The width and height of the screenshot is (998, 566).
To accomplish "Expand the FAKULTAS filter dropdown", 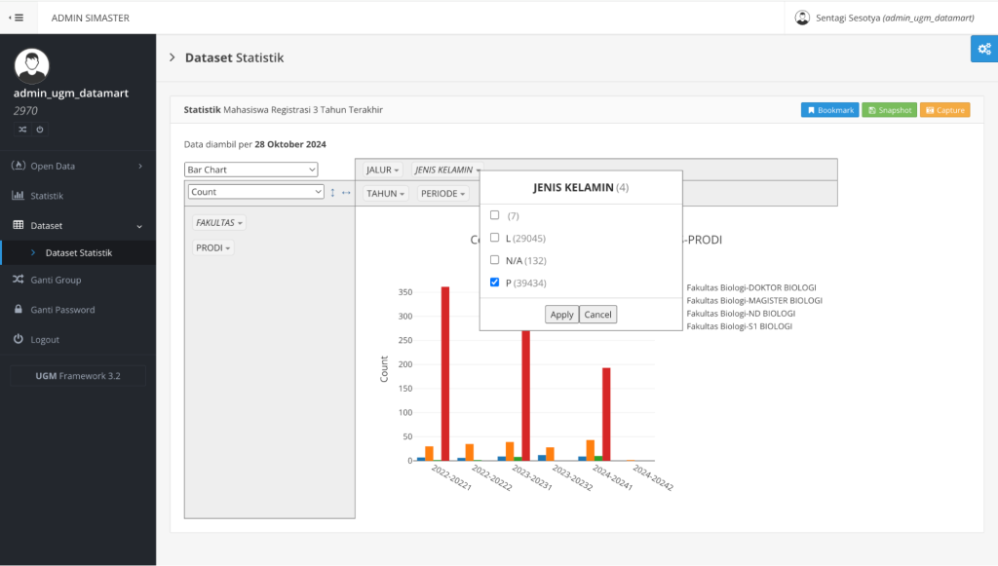I will pyautogui.click(x=219, y=223).
